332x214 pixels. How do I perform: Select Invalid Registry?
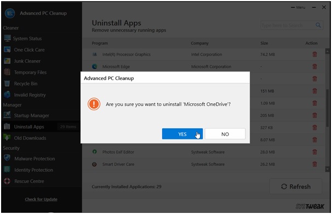[x=30, y=95]
